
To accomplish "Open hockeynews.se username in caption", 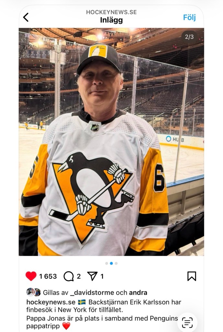I will pos(51,302).
